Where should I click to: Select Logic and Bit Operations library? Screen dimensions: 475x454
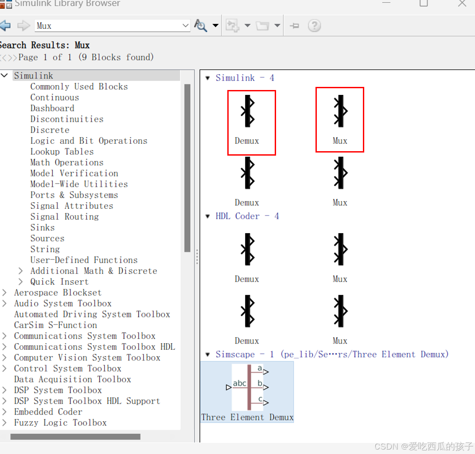pos(89,141)
